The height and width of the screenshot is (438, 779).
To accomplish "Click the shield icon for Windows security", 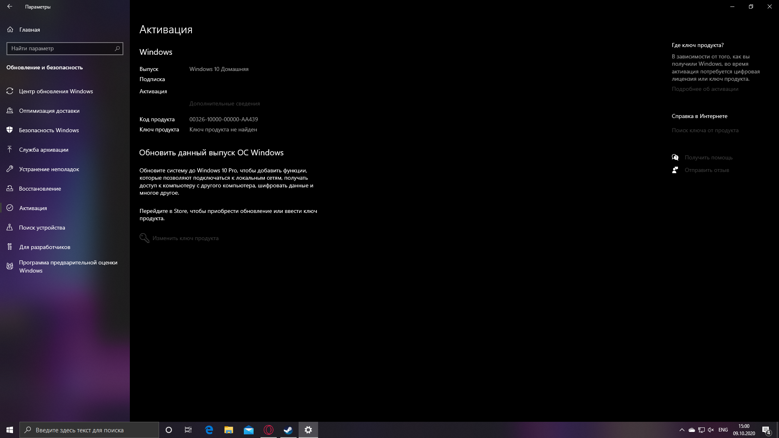I will click(x=10, y=130).
